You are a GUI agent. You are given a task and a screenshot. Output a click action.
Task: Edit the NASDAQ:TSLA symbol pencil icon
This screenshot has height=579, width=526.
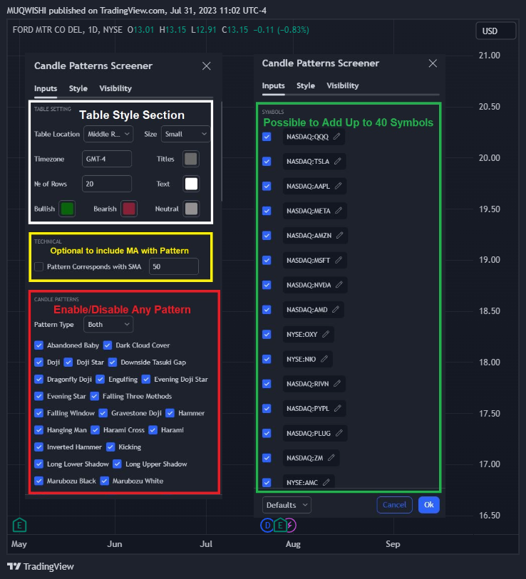[x=338, y=162]
